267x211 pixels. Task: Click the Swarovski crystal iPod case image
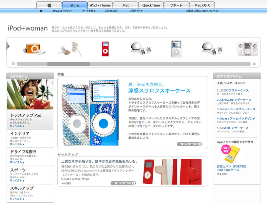(91, 113)
